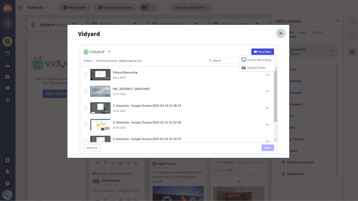Open the profile avatar at sidebar bottom
The image size is (358, 201).
click(7, 195)
